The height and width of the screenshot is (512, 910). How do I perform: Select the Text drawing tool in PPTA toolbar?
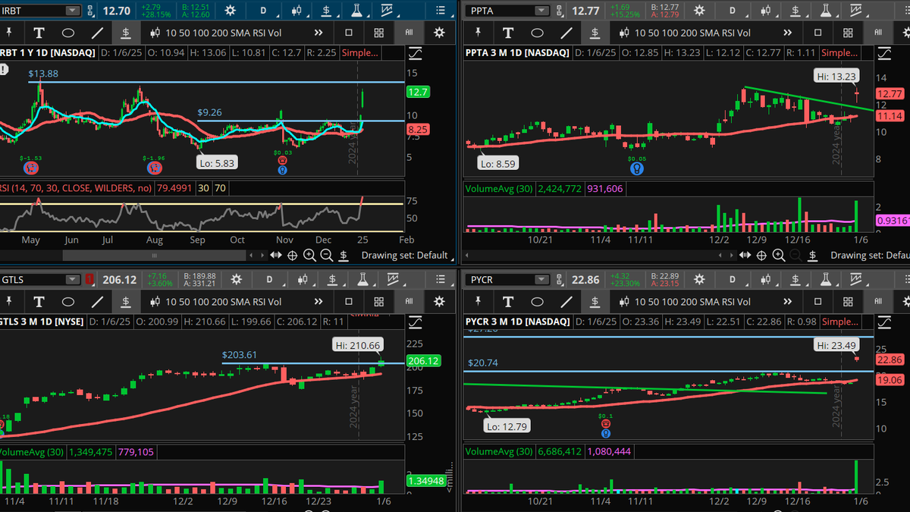(508, 33)
